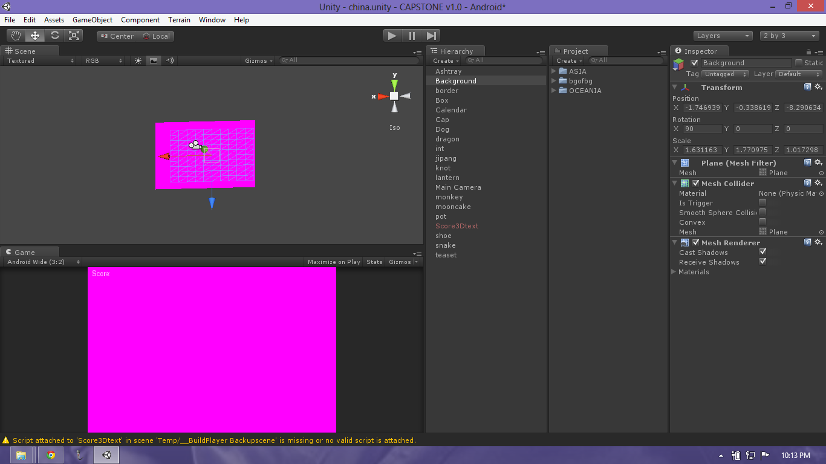Screen dimensions: 826x464
Task: Open Hierarchy Create menu
Action: click(446, 61)
